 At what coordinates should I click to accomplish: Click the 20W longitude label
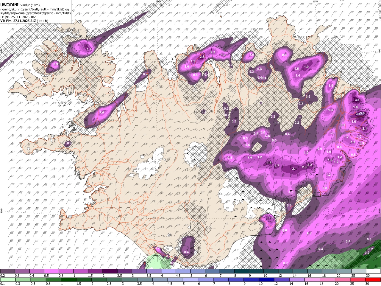[x=158, y=1]
